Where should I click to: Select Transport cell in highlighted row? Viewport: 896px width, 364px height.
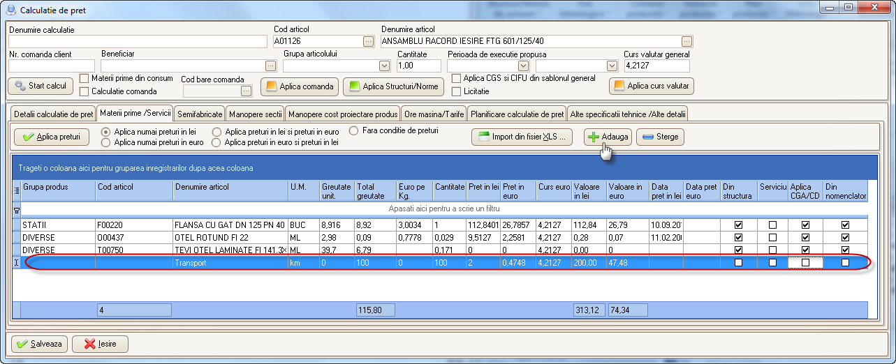pyautogui.click(x=230, y=263)
